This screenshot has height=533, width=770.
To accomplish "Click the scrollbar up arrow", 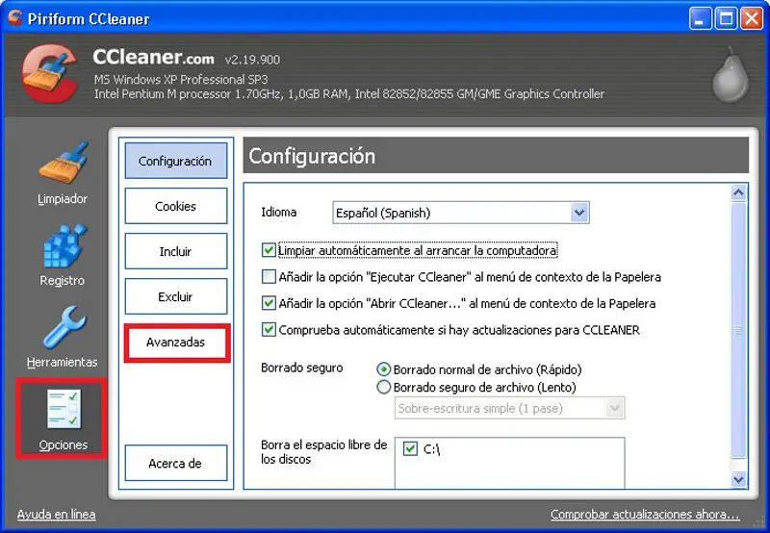I will 738,192.
